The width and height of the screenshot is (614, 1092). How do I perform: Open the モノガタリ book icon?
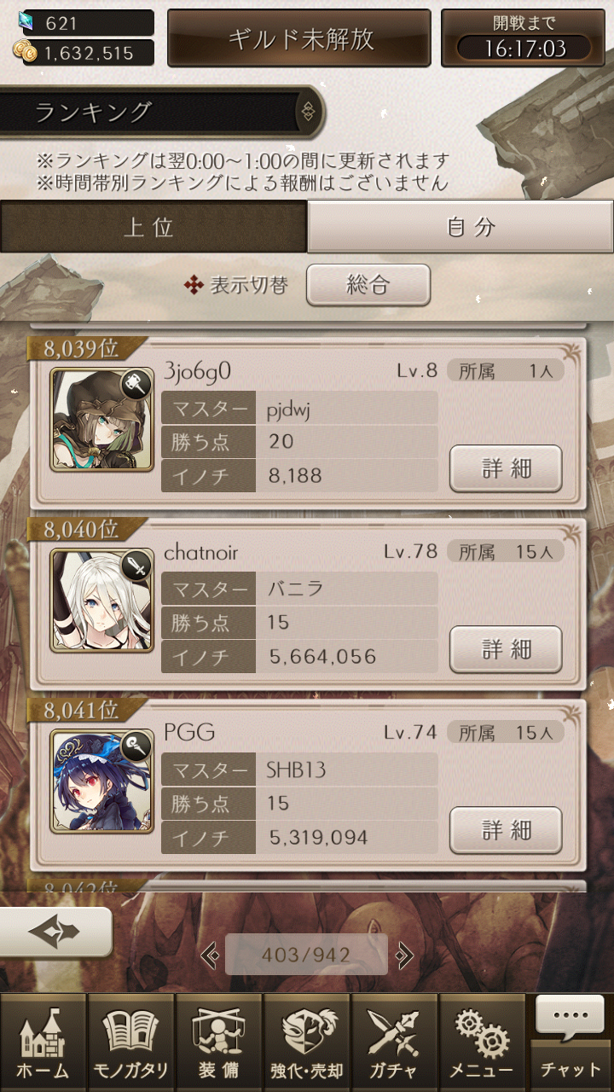pyautogui.click(x=130, y=1042)
